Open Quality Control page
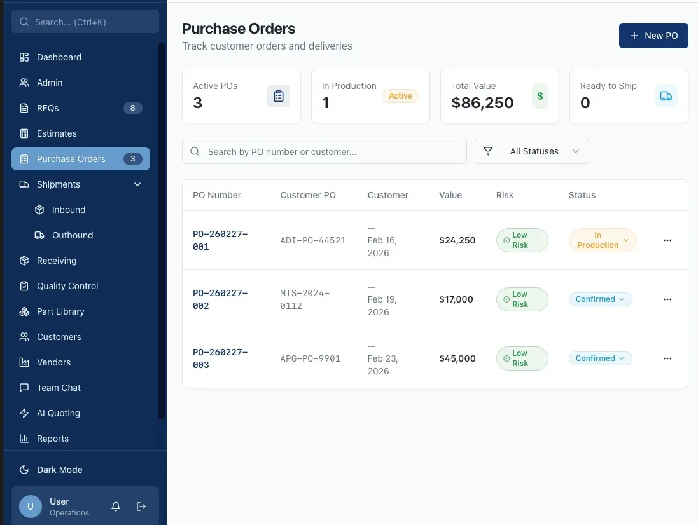This screenshot has width=698, height=525. pos(81,286)
